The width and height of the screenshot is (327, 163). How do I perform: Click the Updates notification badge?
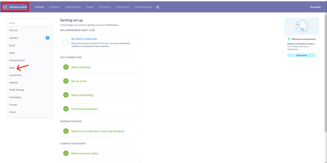pos(47,38)
